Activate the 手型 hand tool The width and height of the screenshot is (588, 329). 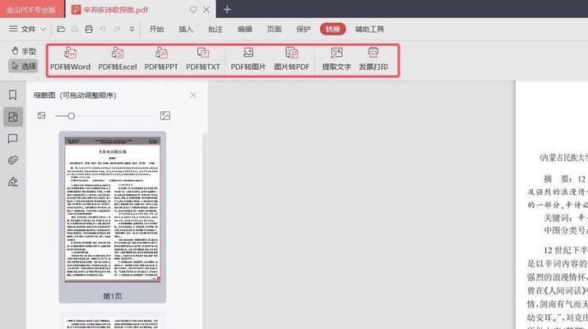(x=24, y=51)
